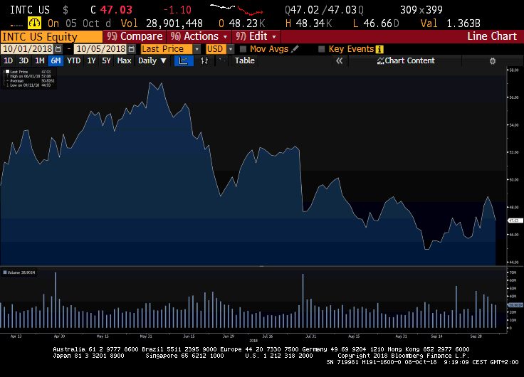524x377 pixels.
Task: Click the price change value -1.10
Action: (177, 10)
